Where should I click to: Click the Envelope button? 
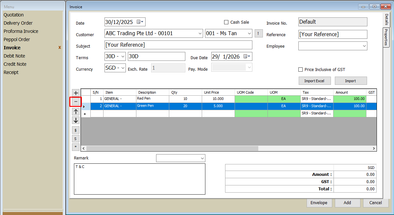click(319, 203)
